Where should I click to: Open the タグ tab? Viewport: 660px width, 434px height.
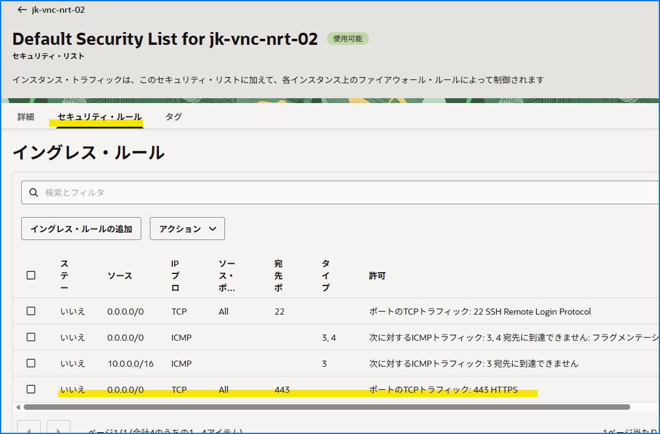click(173, 117)
